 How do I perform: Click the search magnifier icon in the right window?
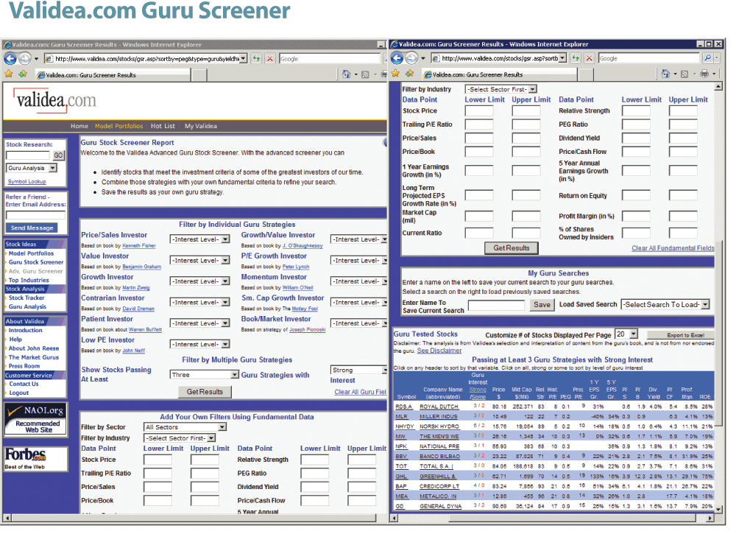coord(708,57)
